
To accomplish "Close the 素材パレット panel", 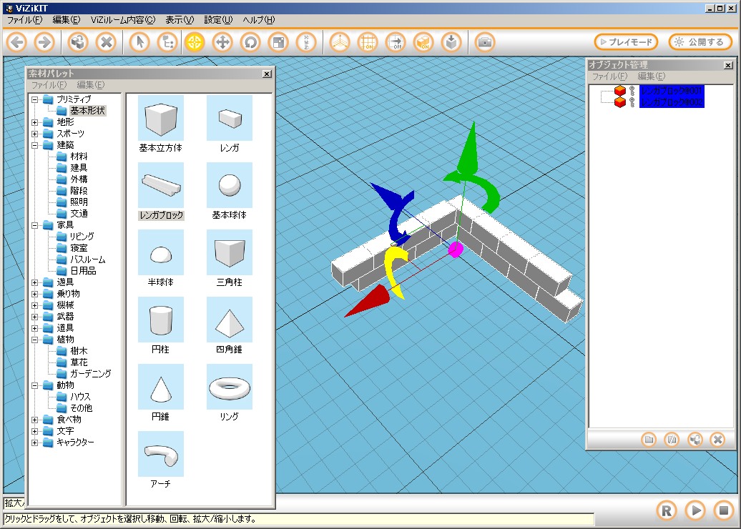I will [x=267, y=74].
